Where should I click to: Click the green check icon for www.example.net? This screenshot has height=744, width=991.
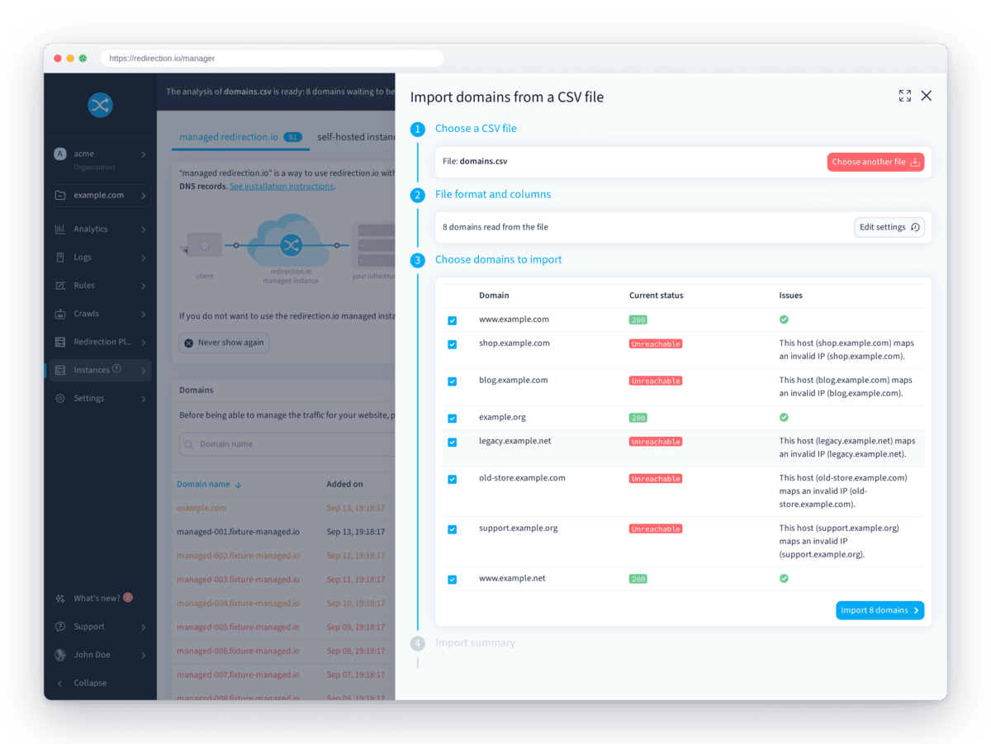click(x=784, y=579)
